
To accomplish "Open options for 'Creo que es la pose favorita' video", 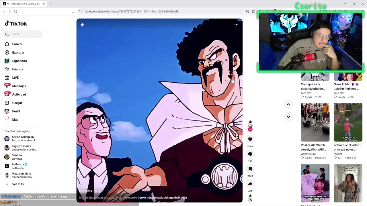I will pos(328,84).
